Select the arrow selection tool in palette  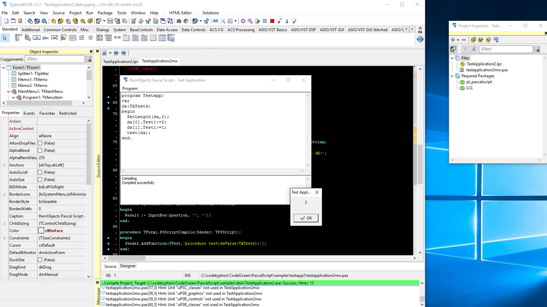(x=5, y=38)
